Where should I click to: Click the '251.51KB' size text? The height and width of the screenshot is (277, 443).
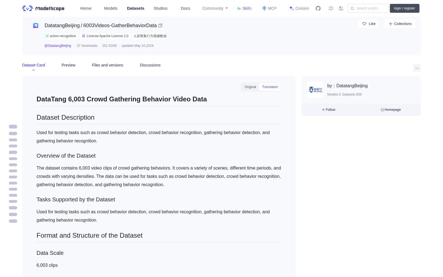point(109,46)
